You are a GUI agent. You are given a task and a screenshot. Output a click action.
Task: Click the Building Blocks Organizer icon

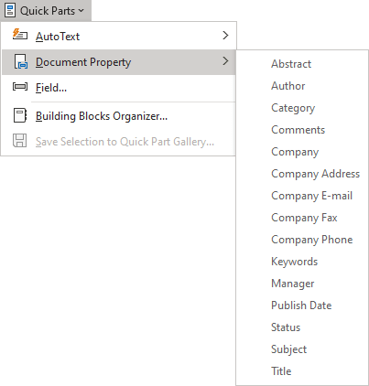point(20,115)
